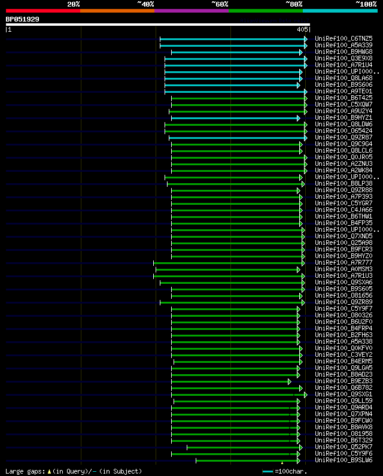Select the UniRef100_C4JA66 label
Image resolution: width=383 pixels, height=476 pixels.
point(344,210)
